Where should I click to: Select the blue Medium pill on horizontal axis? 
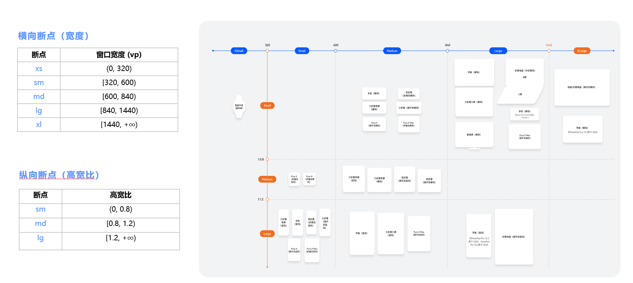(x=392, y=51)
